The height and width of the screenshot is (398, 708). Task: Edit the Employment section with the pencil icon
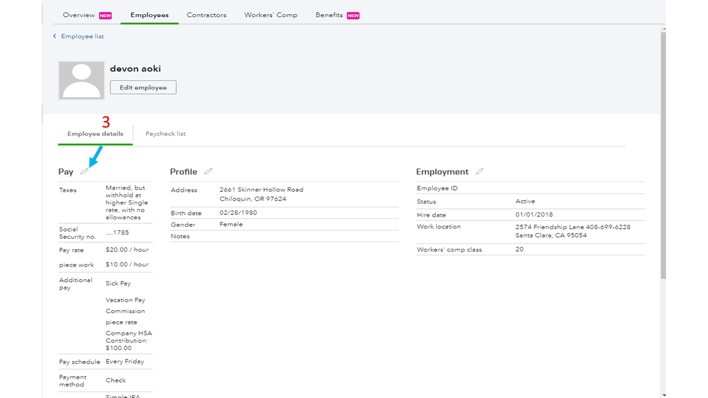click(479, 171)
